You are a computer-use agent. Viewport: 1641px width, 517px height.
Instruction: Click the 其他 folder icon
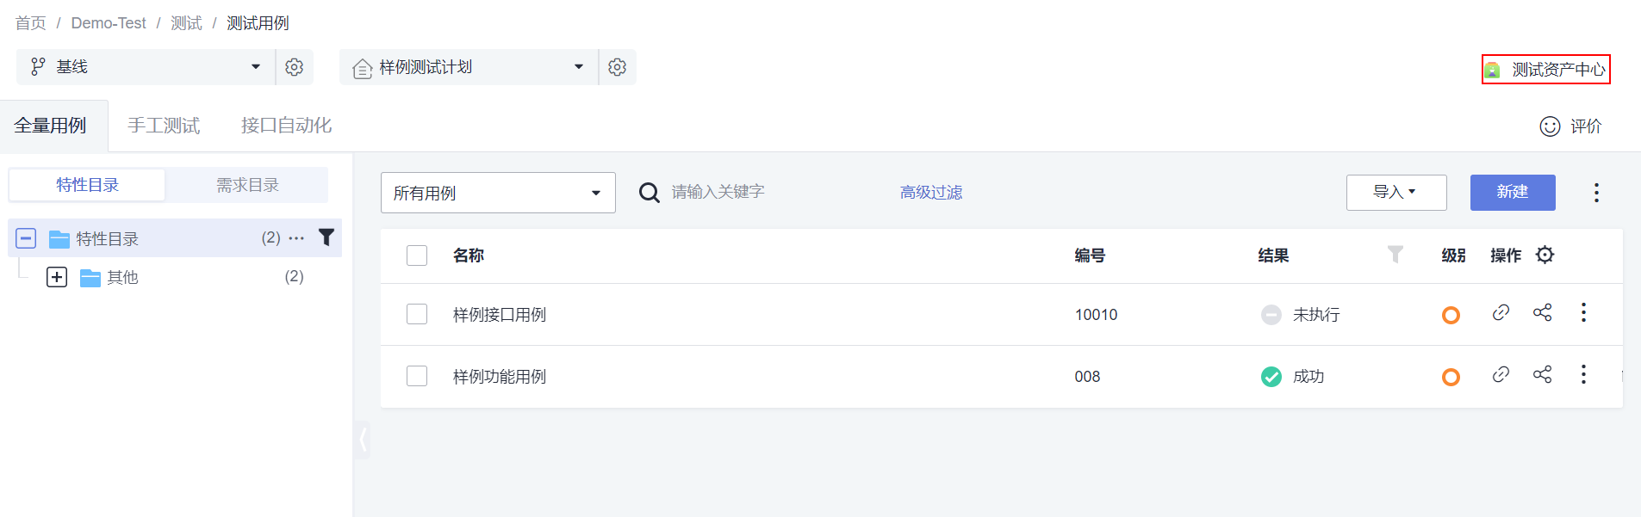[90, 278]
